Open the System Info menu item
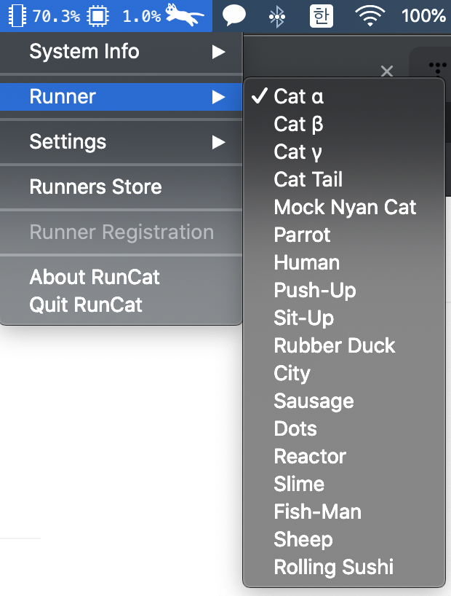Viewport: 451px width, 596px height. (x=121, y=52)
